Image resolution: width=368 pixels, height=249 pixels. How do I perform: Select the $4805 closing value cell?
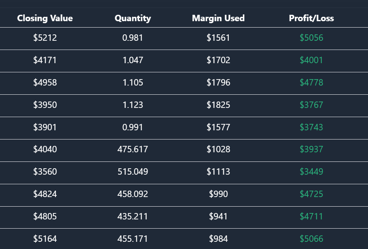(45, 217)
